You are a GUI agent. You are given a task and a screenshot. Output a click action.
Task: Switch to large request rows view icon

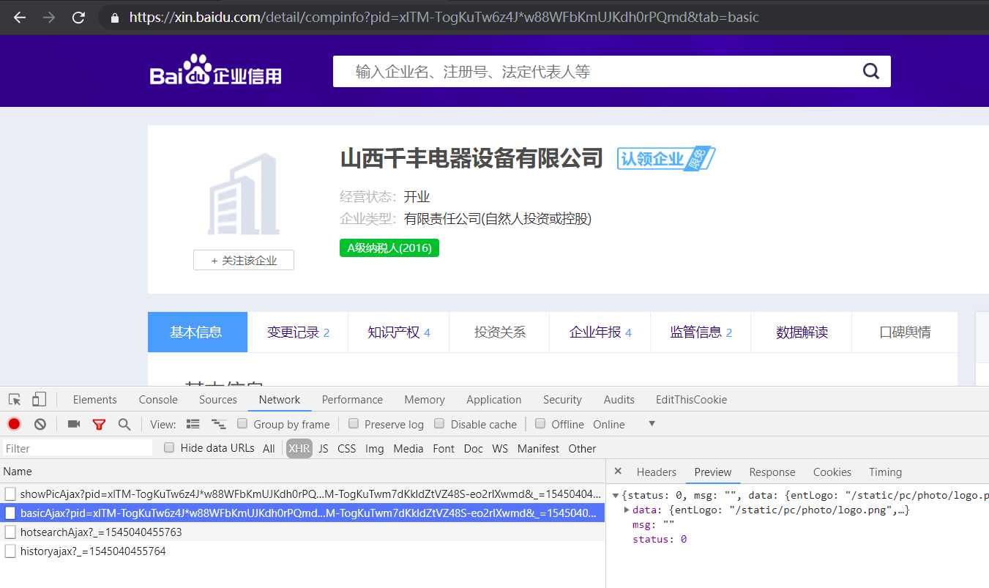click(x=193, y=424)
